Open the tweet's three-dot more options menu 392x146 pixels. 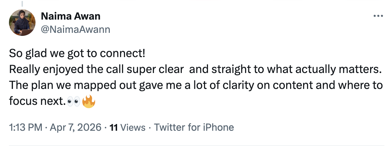378,16
